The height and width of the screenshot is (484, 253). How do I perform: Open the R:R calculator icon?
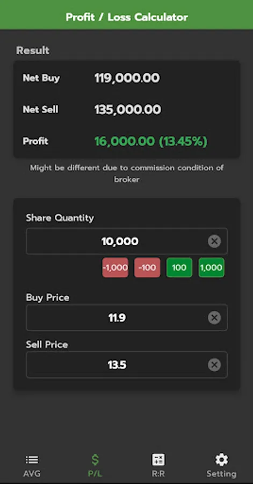[x=158, y=460]
